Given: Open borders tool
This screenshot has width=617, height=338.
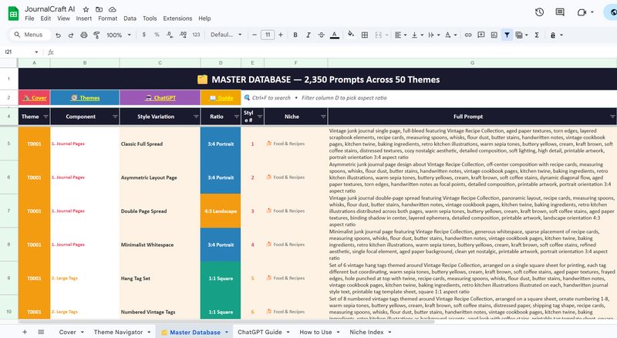Looking at the screenshot, I should point(365,35).
